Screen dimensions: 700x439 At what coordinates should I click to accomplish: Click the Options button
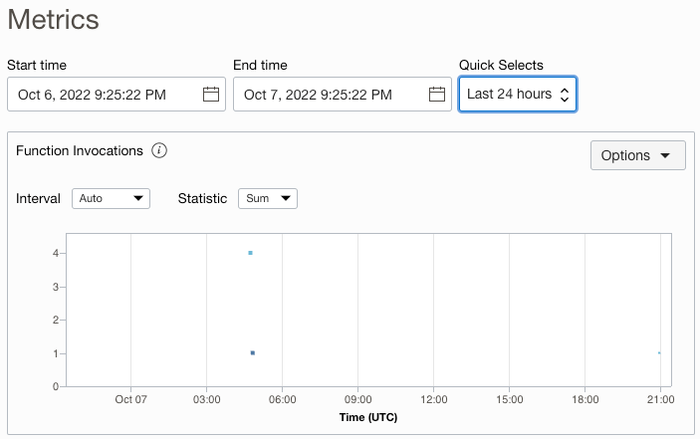(x=637, y=155)
